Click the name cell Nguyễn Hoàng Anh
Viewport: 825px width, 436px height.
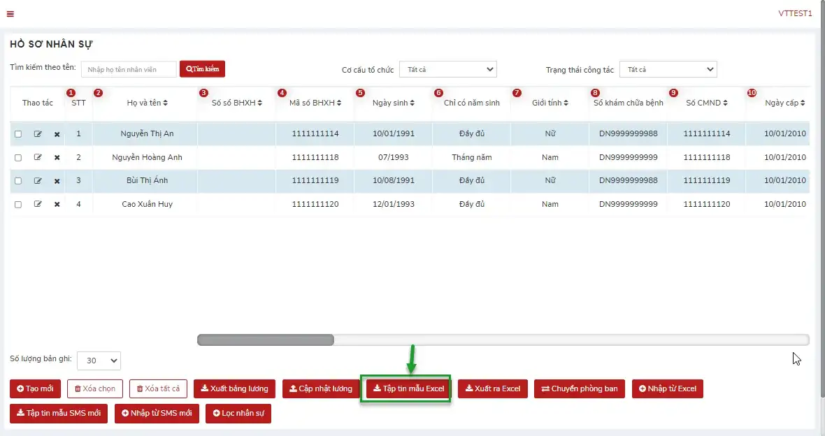point(147,157)
